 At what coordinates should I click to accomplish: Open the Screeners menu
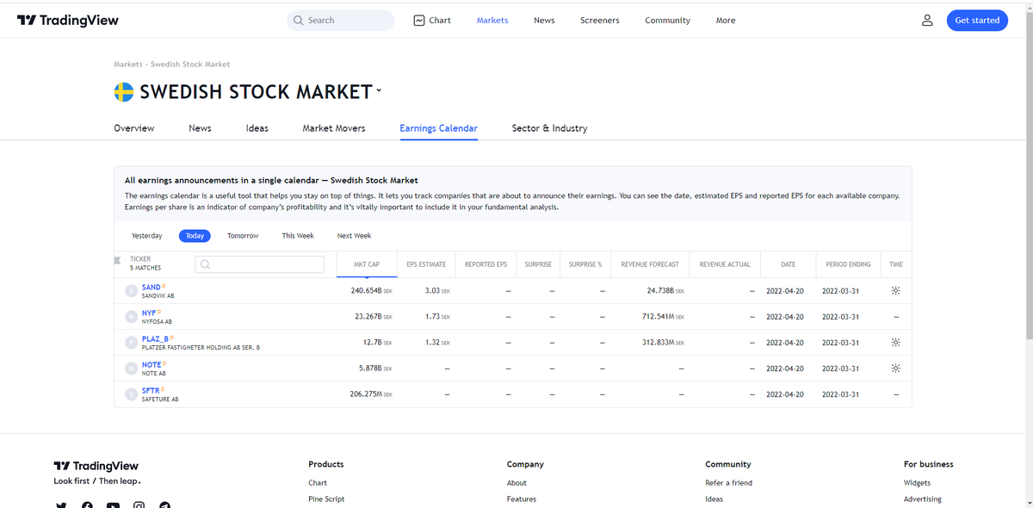click(600, 20)
